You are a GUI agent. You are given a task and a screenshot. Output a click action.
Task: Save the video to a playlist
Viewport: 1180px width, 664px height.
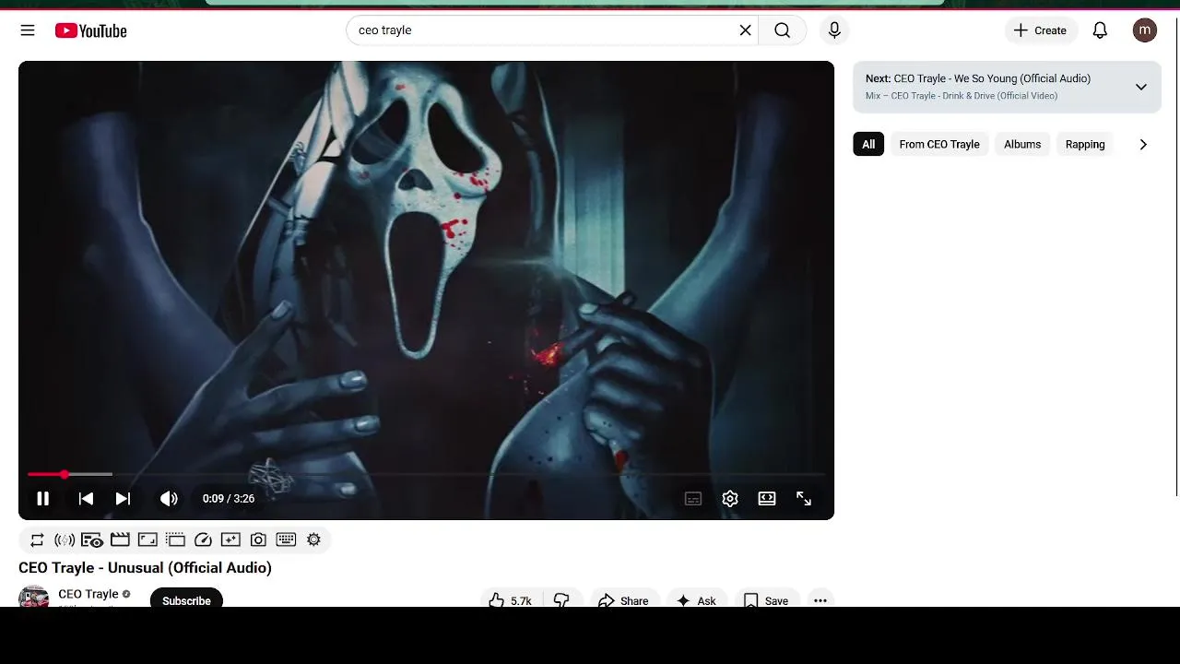pos(766,599)
